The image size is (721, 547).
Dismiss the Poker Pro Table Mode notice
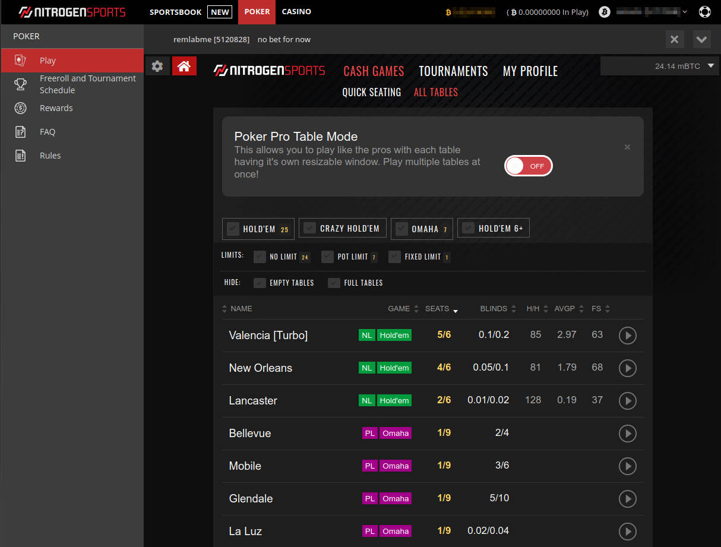[627, 147]
